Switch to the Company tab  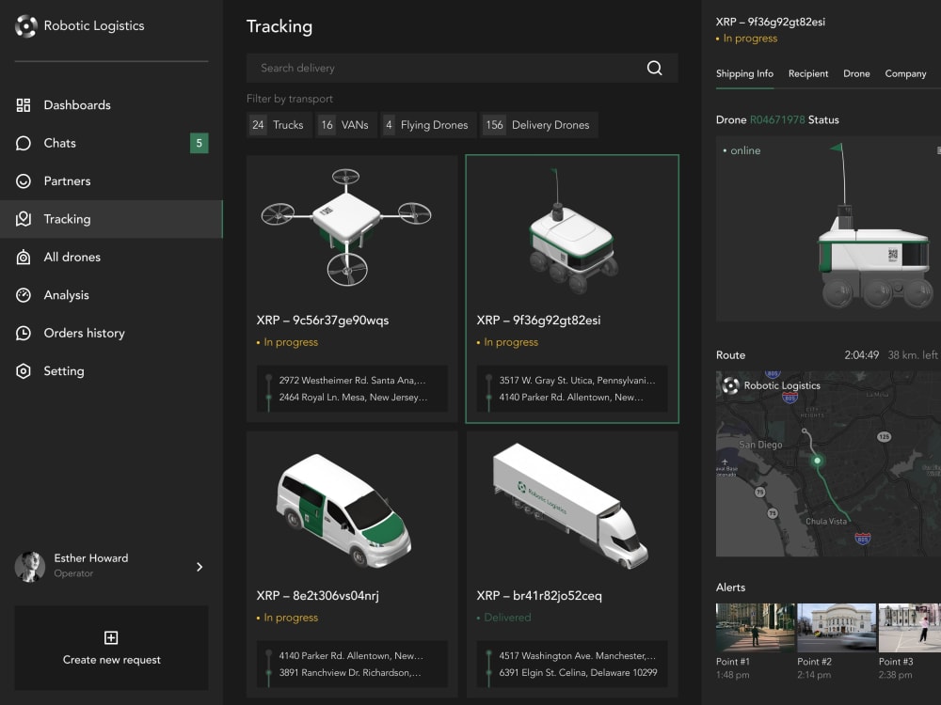coord(905,73)
